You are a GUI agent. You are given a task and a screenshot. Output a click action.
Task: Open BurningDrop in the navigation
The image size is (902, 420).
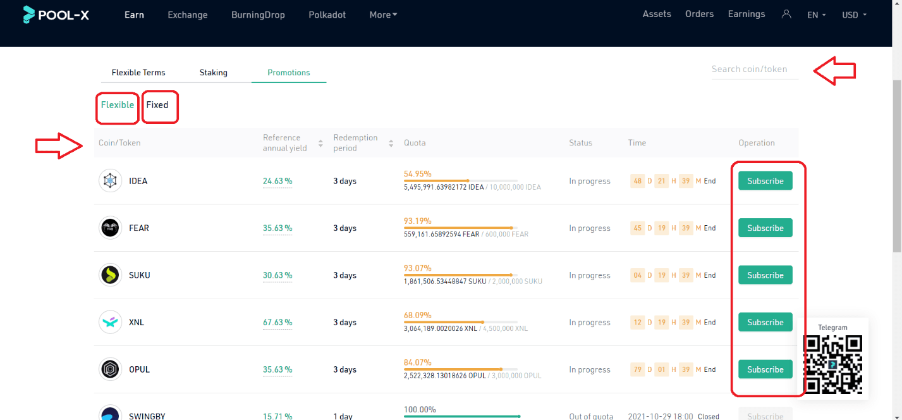[x=258, y=15]
